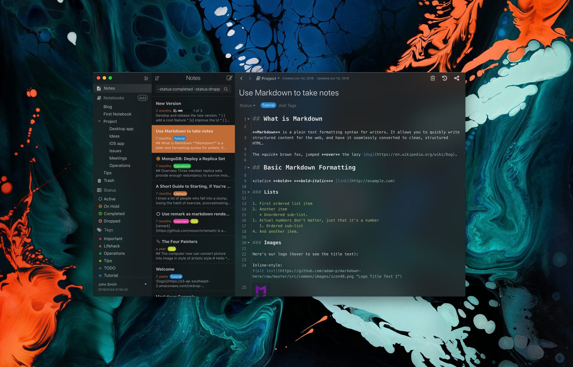Create a new note with compose icon
Image resolution: width=573 pixels, height=367 pixels.
pyautogui.click(x=229, y=78)
